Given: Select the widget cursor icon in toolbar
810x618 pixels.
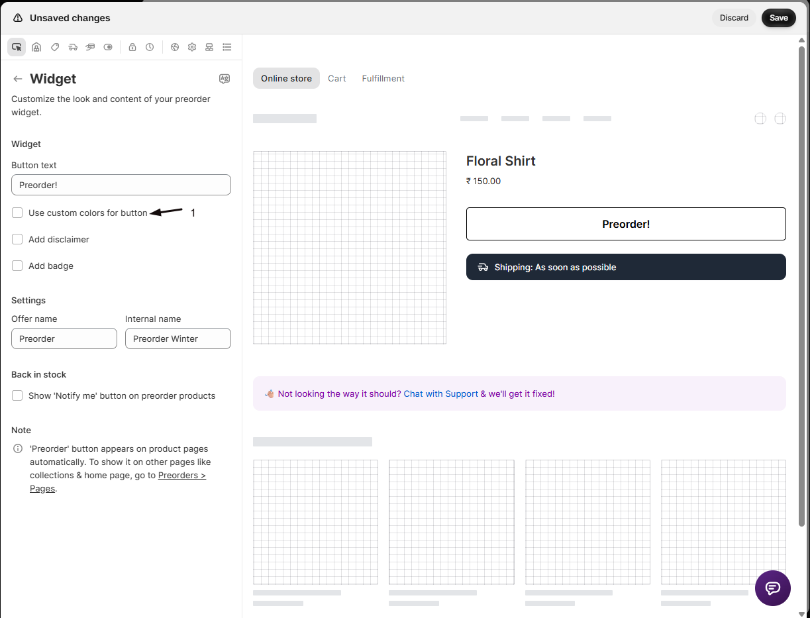Looking at the screenshot, I should click(x=17, y=47).
